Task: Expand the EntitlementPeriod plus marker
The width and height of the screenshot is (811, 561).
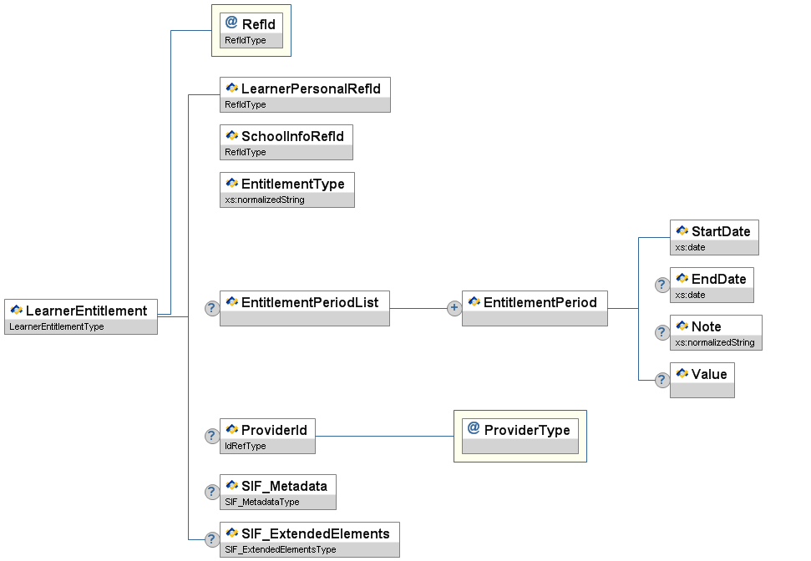Action: (454, 308)
